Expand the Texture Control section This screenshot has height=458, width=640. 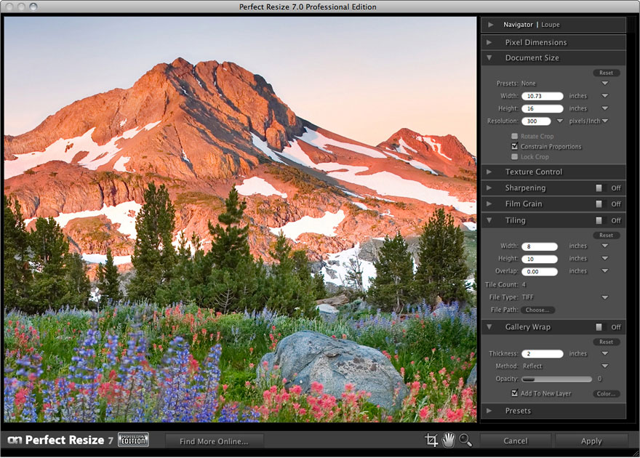(489, 172)
